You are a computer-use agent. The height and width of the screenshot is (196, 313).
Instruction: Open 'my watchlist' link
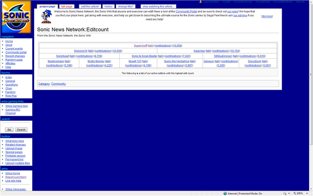263,1
